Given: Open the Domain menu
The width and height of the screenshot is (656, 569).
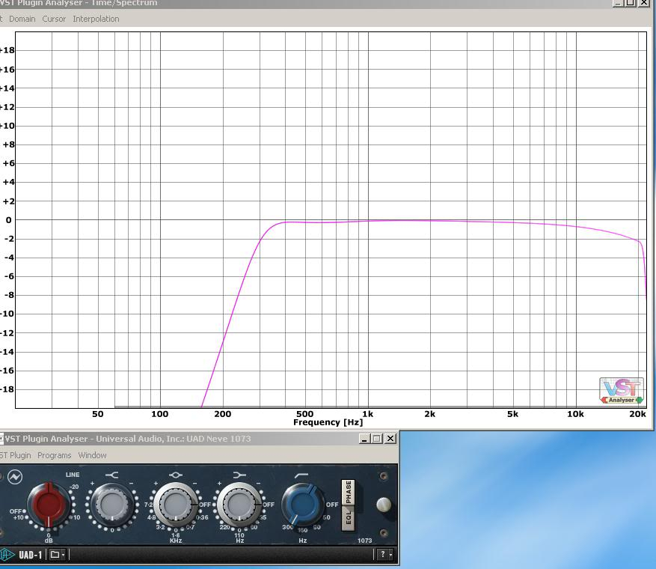Looking at the screenshot, I should [22, 19].
